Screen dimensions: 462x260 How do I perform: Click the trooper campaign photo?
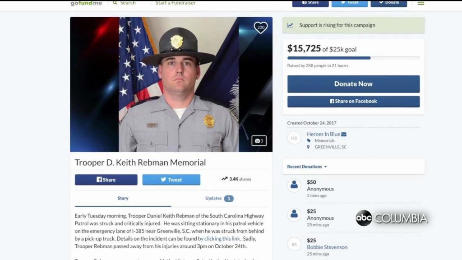click(171, 84)
